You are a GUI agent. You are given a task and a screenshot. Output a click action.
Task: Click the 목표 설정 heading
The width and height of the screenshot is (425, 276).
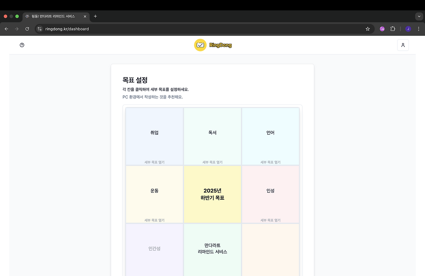135,80
